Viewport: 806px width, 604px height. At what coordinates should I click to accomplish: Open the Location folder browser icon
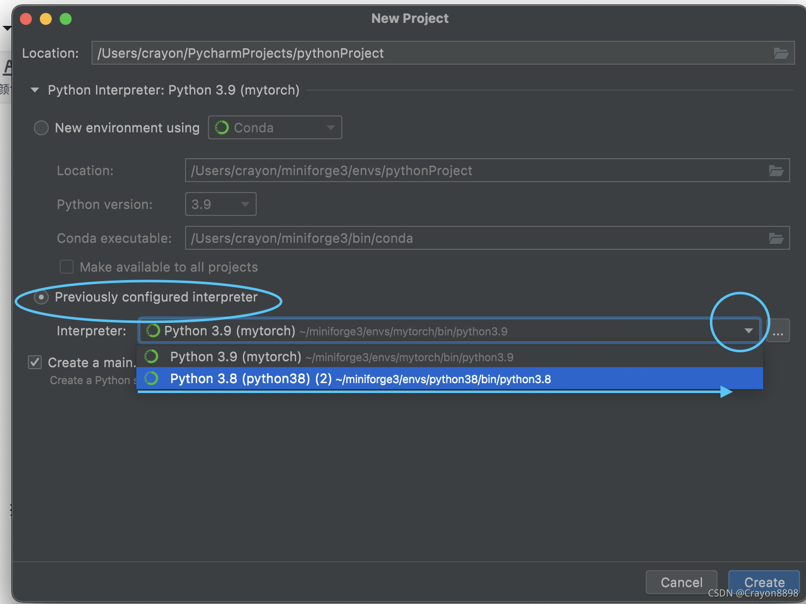(x=782, y=53)
